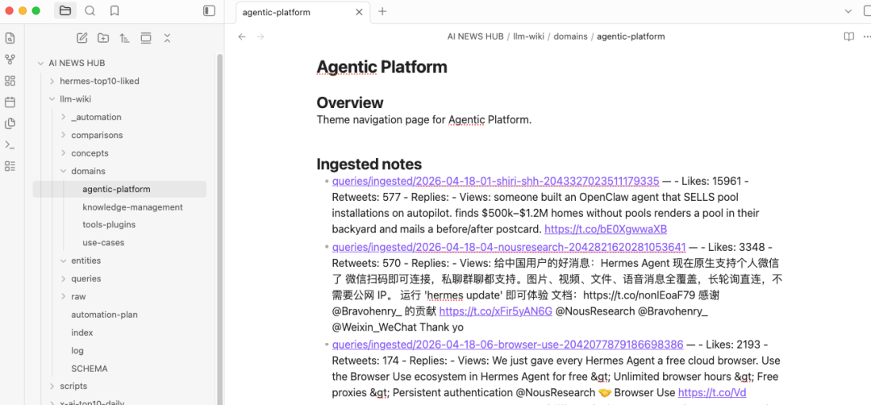Open the browser-use ingested query link
Viewport: 871px width, 405px height.
pyautogui.click(x=508, y=344)
